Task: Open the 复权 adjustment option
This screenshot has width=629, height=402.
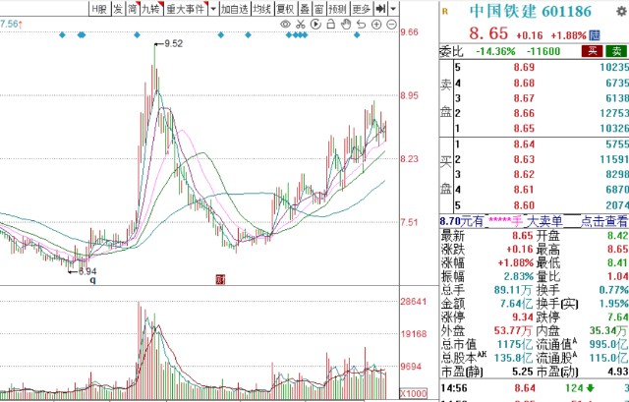Action: coord(286,9)
